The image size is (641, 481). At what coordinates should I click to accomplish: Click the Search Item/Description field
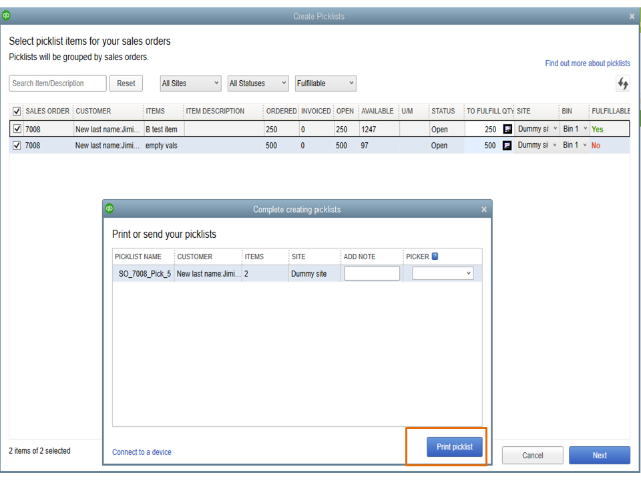click(57, 84)
